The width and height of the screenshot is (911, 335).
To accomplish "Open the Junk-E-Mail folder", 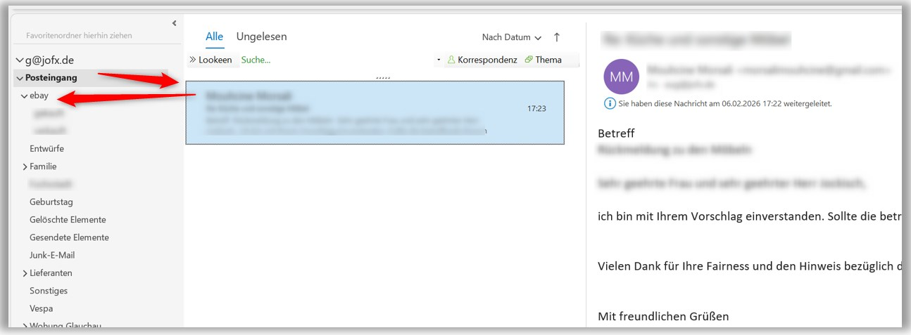I will click(52, 255).
